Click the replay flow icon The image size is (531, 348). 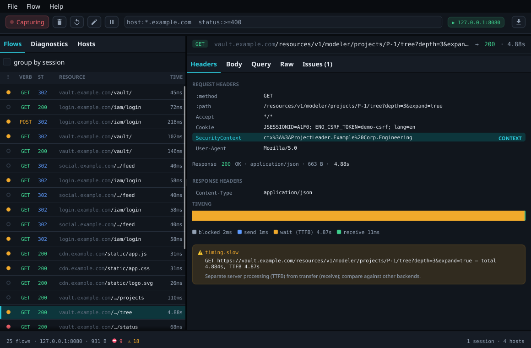77,22
